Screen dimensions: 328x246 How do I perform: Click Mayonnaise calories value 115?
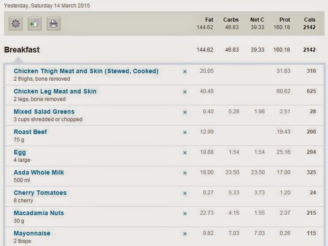311,233
